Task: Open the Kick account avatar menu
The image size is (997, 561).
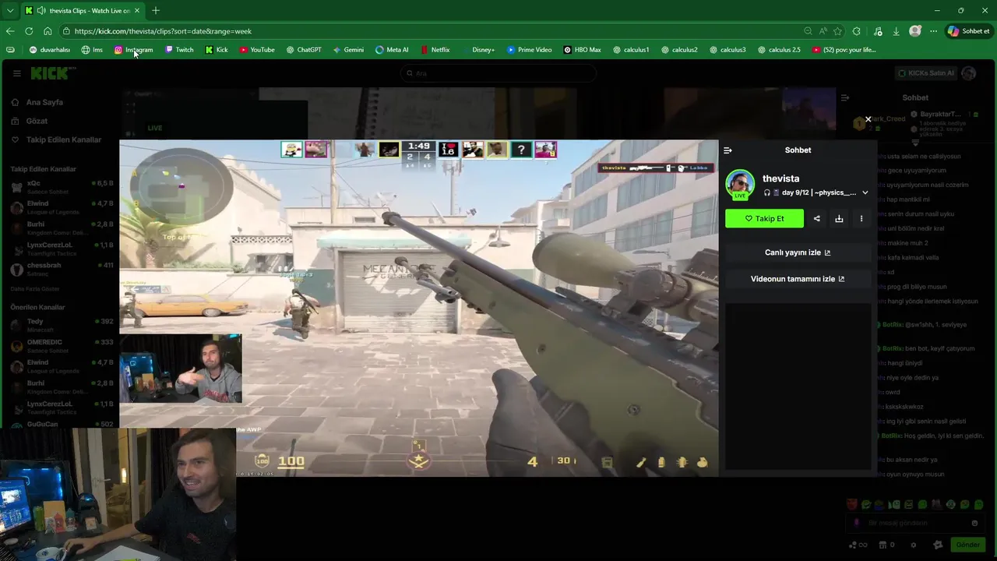Action: pyautogui.click(x=969, y=73)
